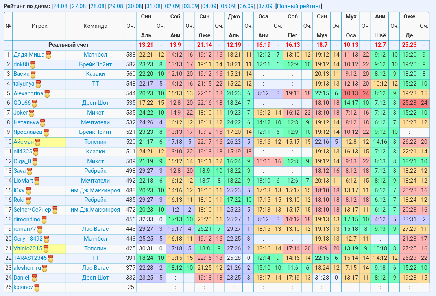The height and width of the screenshot is (296, 436).
Task: Click the medal icon next to Дядя Миша
Action: tap(48, 55)
